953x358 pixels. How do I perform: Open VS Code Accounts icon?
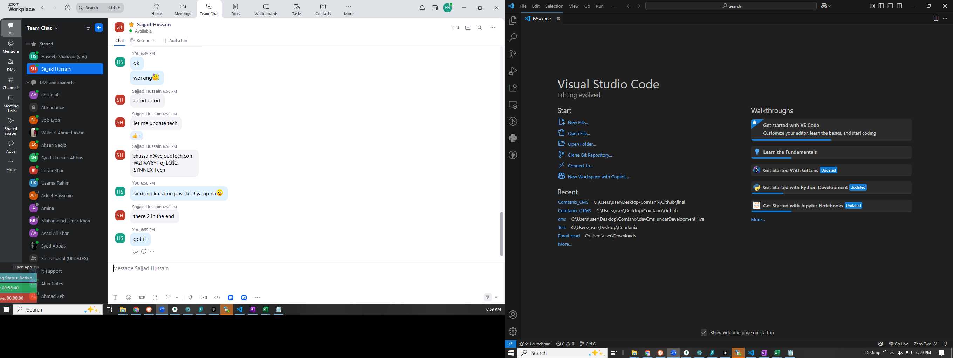click(x=513, y=315)
